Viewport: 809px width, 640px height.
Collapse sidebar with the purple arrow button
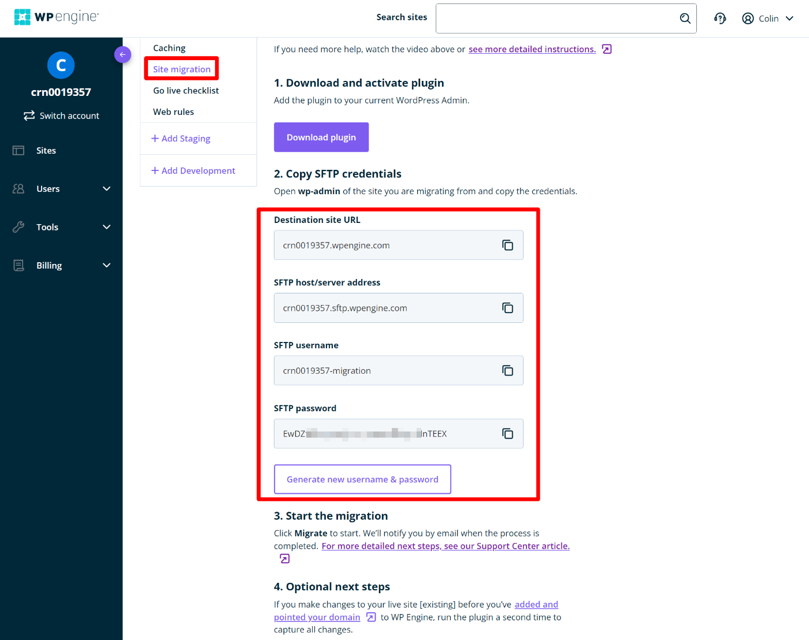[123, 54]
